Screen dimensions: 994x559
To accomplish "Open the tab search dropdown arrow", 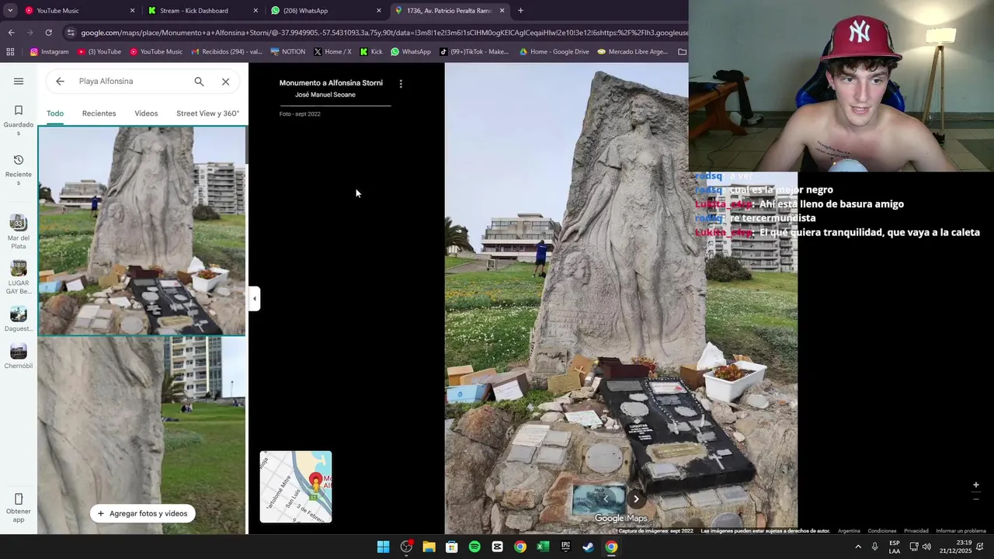I will click(10, 11).
